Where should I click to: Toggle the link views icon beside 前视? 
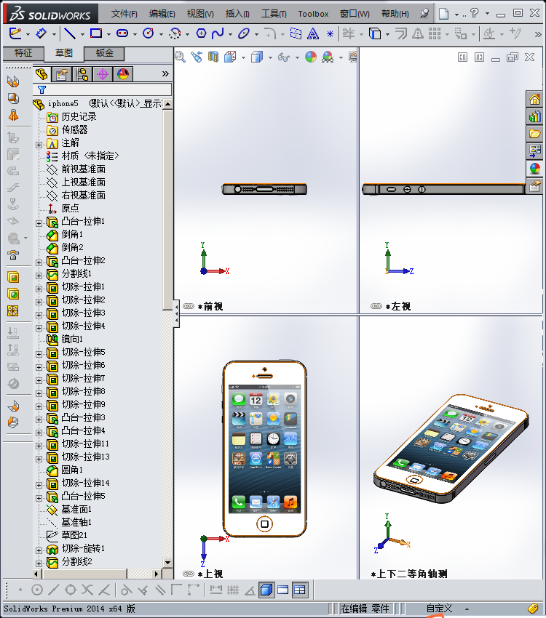click(x=189, y=306)
